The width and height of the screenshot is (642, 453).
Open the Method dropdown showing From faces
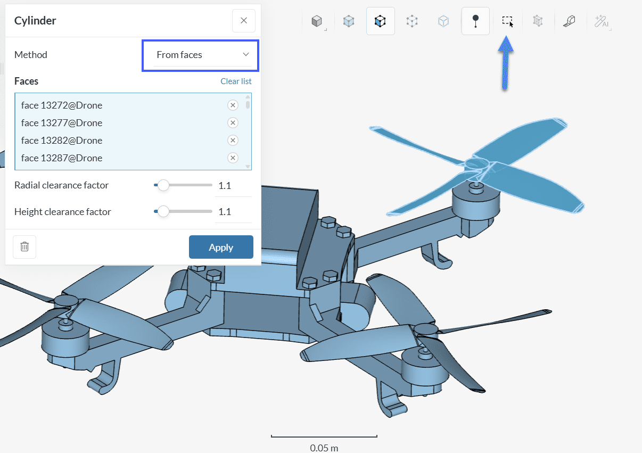(201, 55)
